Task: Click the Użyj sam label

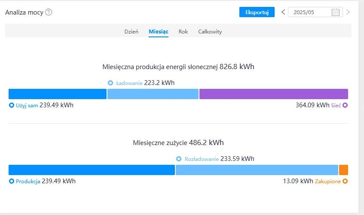Action: pyautogui.click(x=27, y=106)
